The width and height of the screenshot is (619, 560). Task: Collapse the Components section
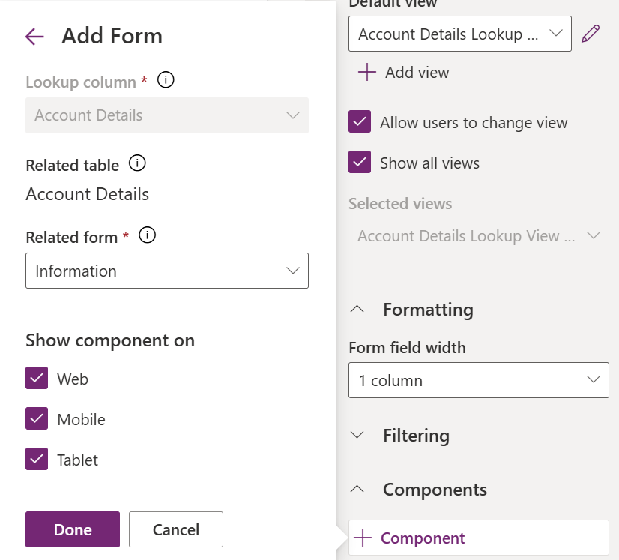(x=358, y=489)
